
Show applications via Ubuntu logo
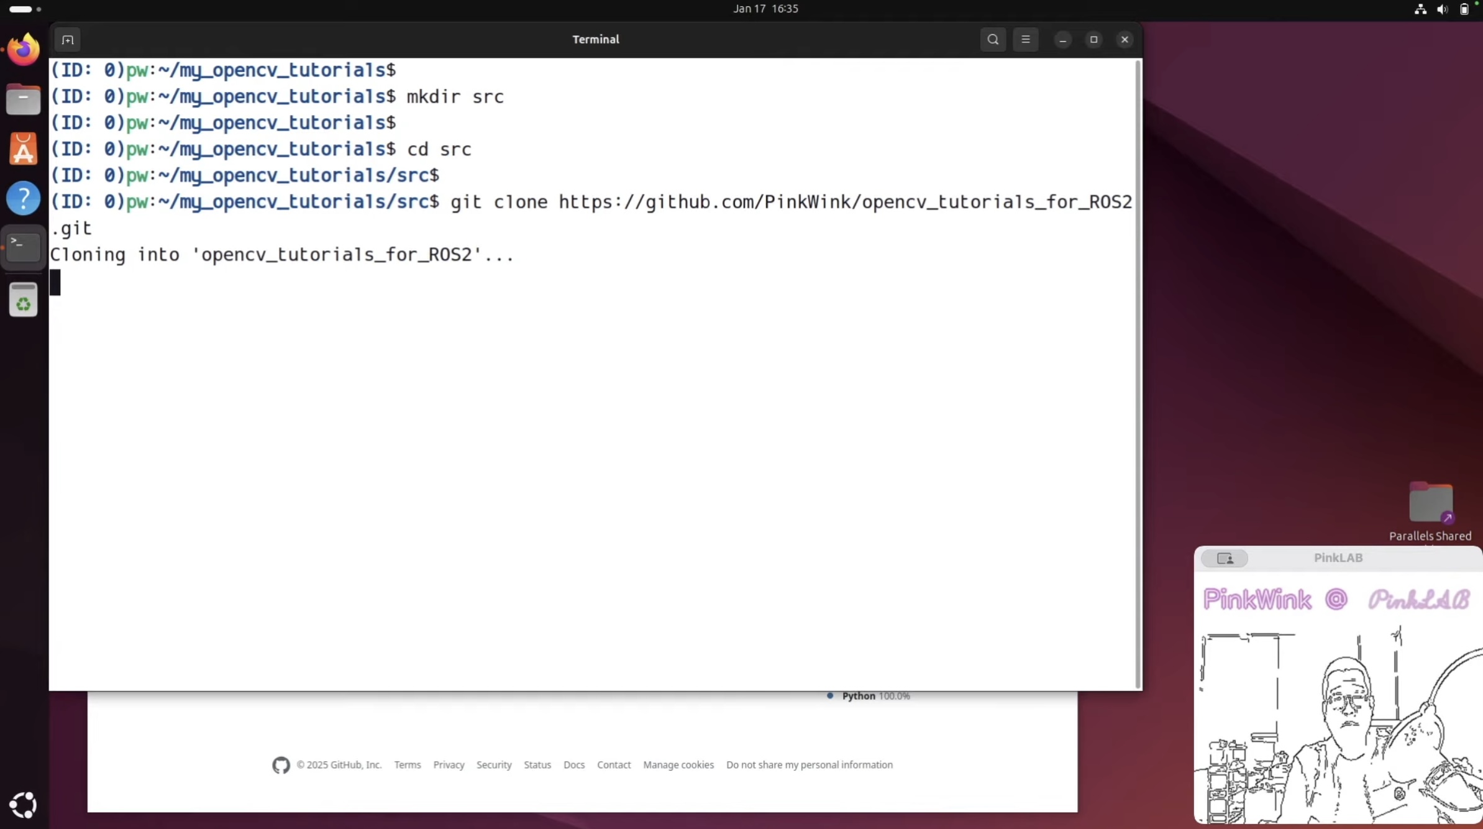24,805
